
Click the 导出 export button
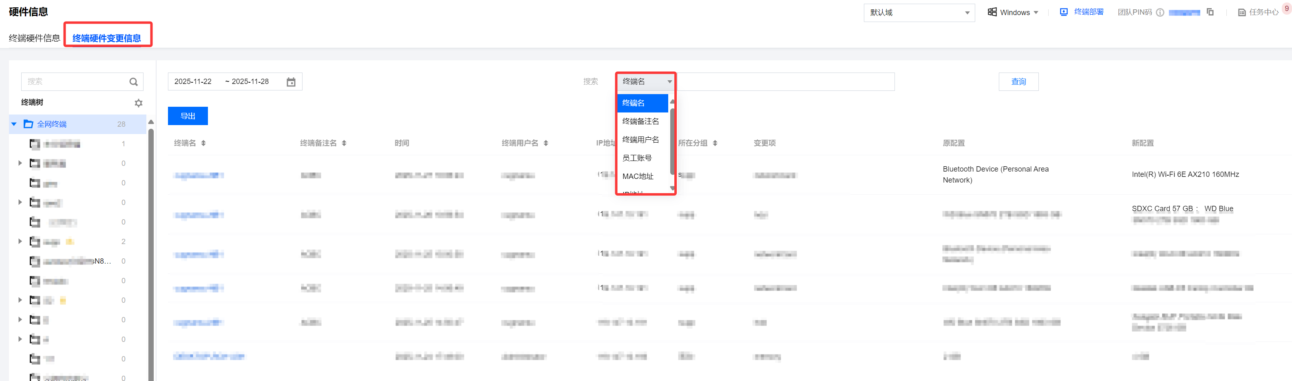pyautogui.click(x=188, y=116)
